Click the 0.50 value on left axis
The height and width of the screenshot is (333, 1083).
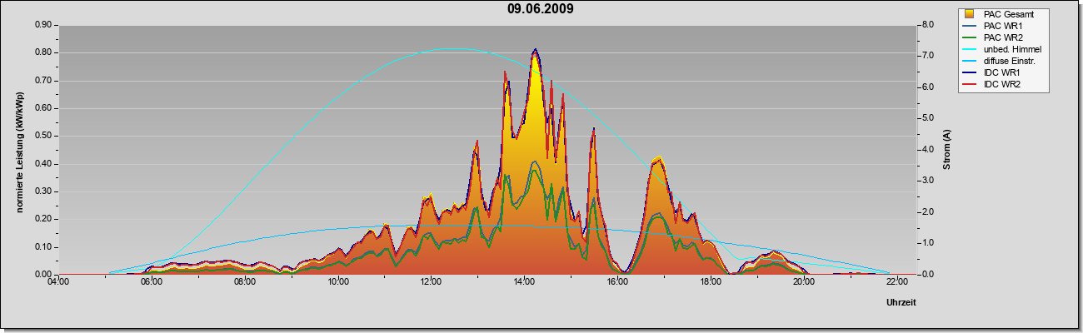(41, 136)
